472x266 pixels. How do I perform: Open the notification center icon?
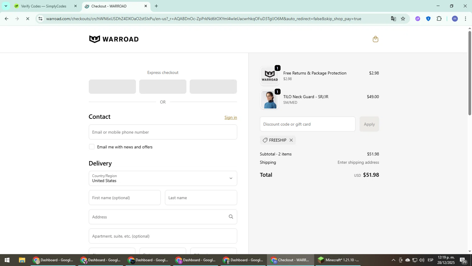[x=463, y=260]
